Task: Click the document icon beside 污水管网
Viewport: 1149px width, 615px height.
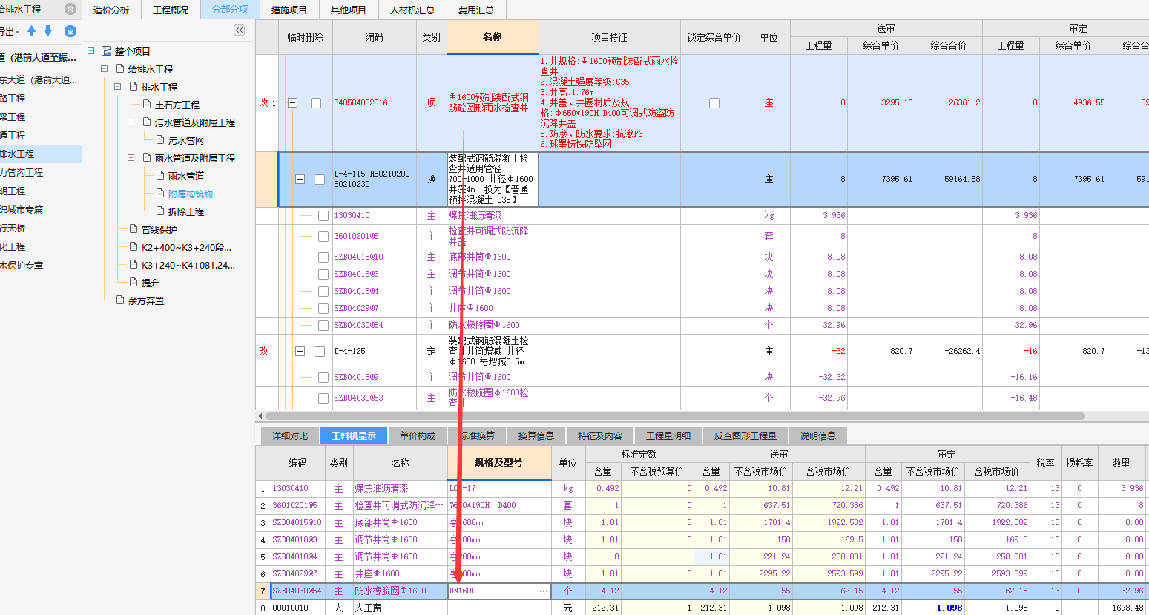Action: [x=160, y=140]
